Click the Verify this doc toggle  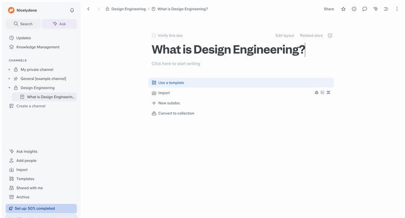(167, 36)
